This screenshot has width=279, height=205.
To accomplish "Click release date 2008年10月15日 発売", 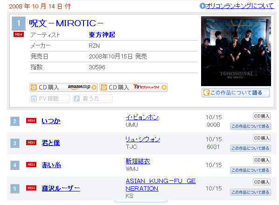I will [118, 57].
